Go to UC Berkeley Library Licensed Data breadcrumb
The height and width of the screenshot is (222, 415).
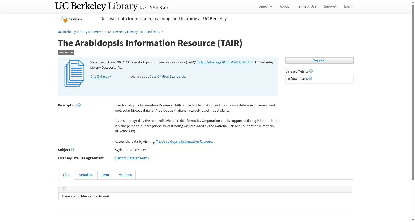click(x=134, y=32)
